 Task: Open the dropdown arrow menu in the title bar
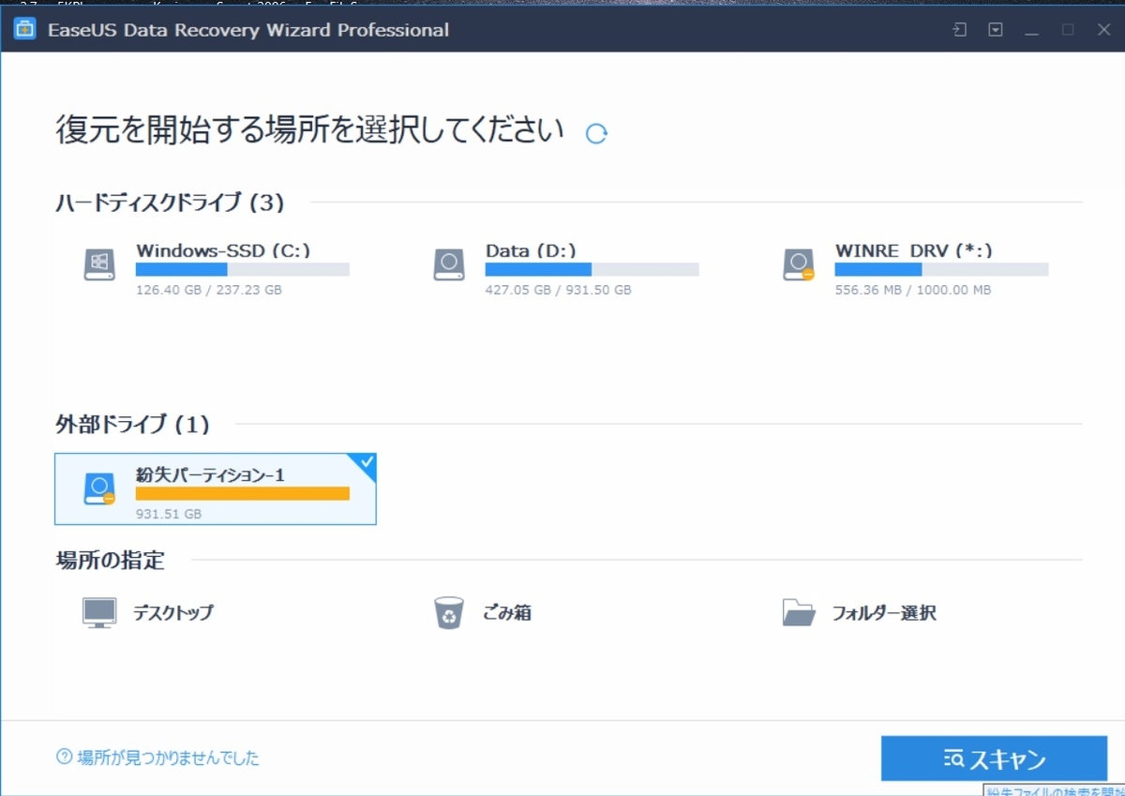point(995,29)
